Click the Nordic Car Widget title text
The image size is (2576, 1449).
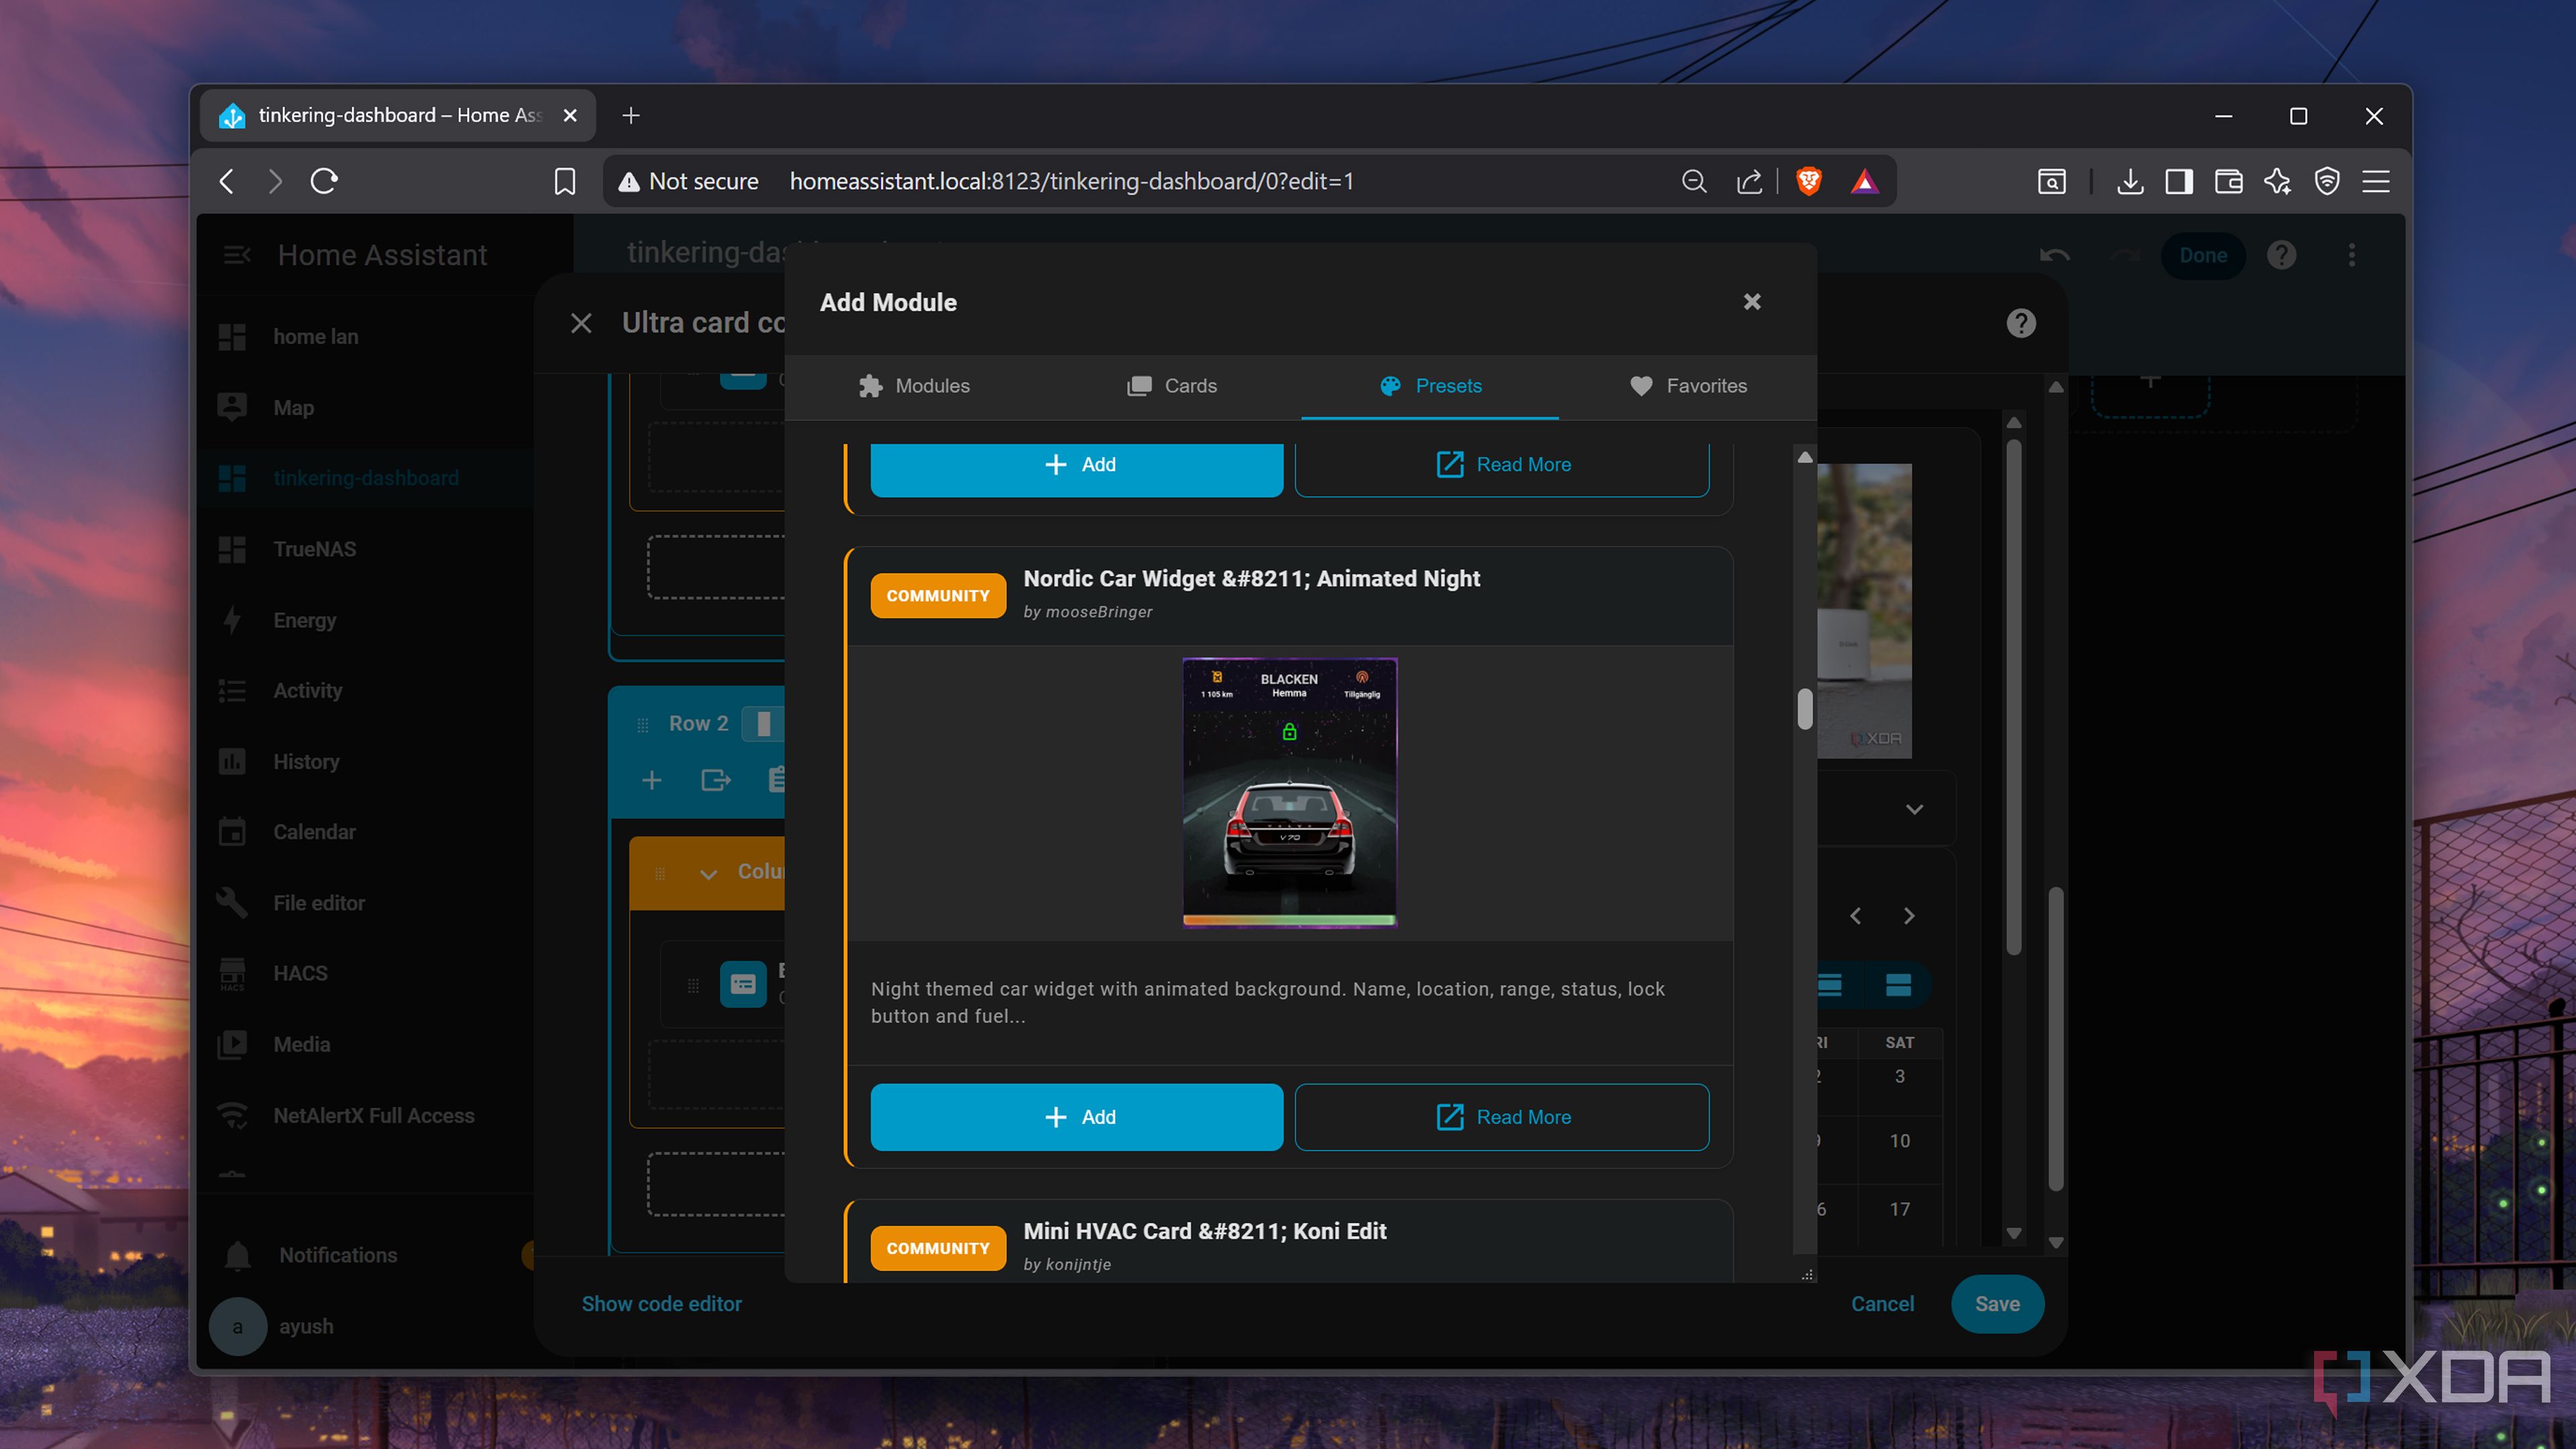point(1252,578)
